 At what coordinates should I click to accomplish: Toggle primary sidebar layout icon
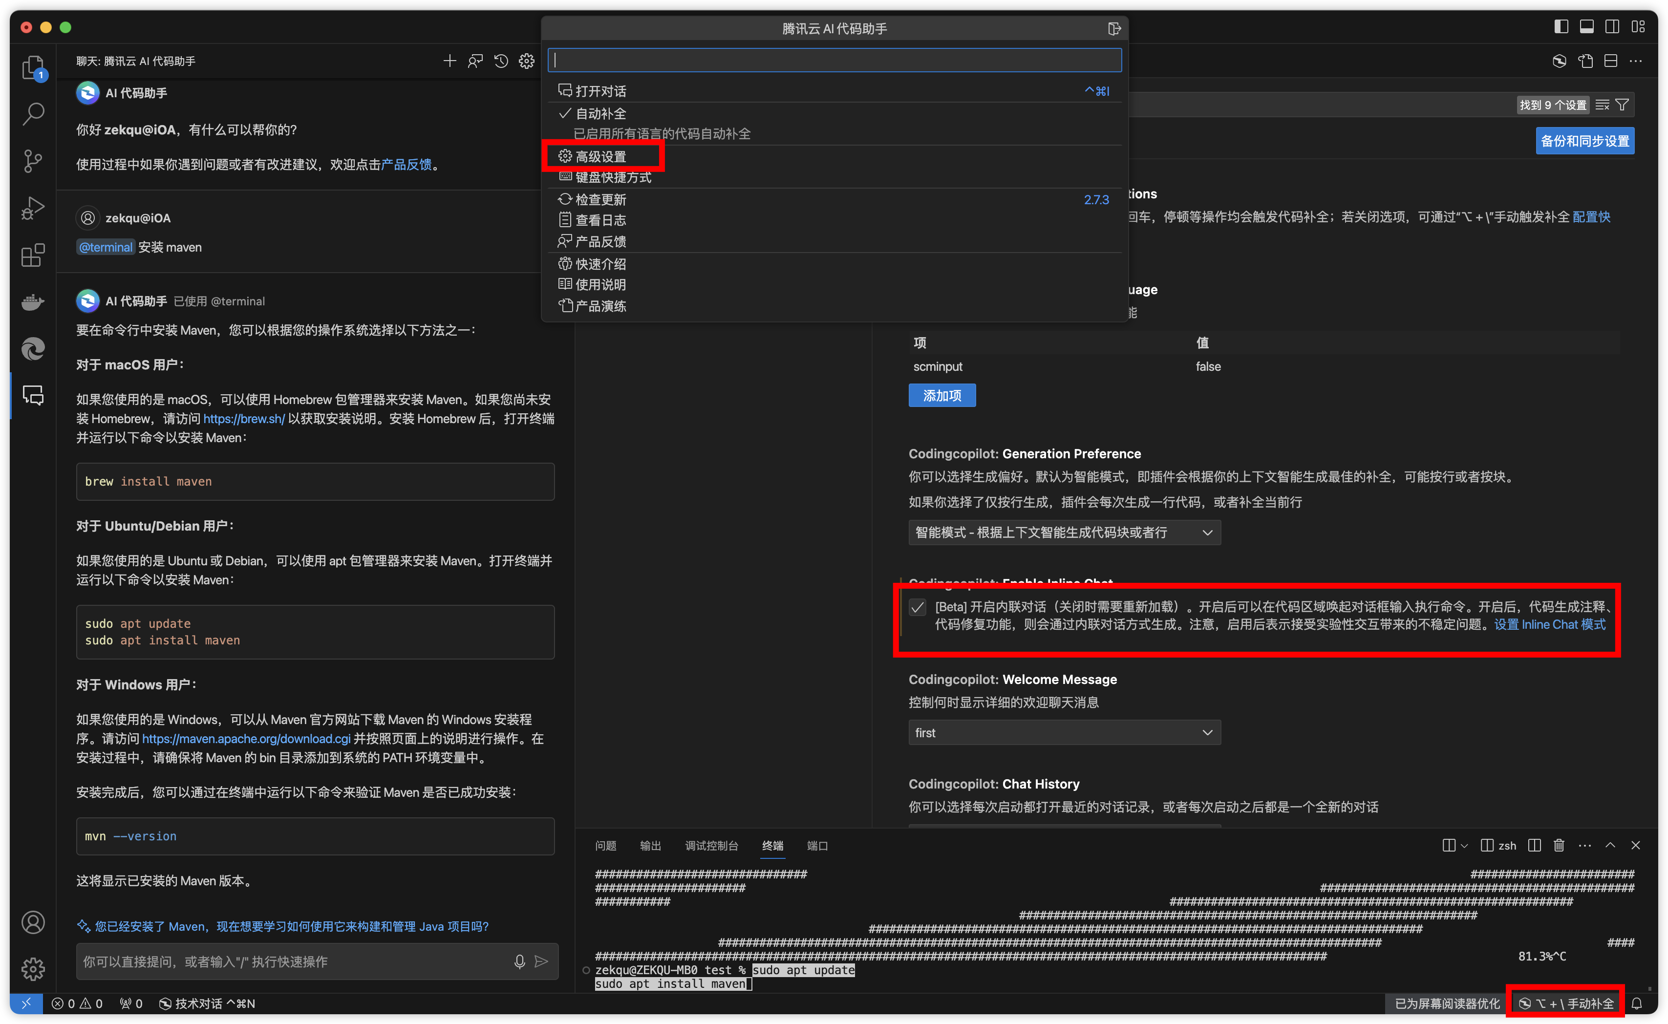click(x=1561, y=26)
